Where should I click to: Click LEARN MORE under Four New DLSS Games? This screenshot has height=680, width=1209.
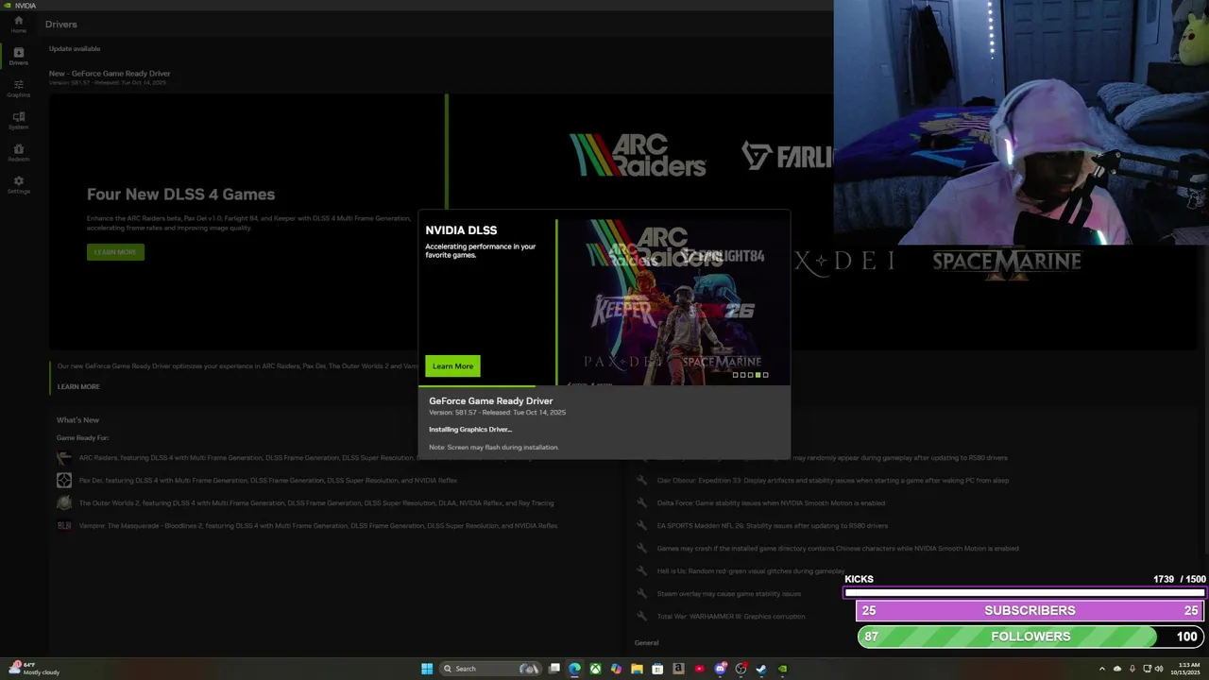115,252
